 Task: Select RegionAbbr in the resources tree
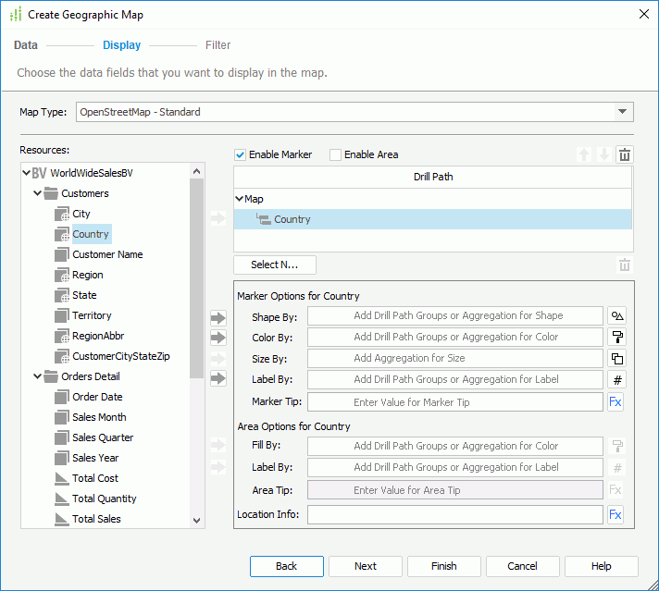(x=98, y=336)
